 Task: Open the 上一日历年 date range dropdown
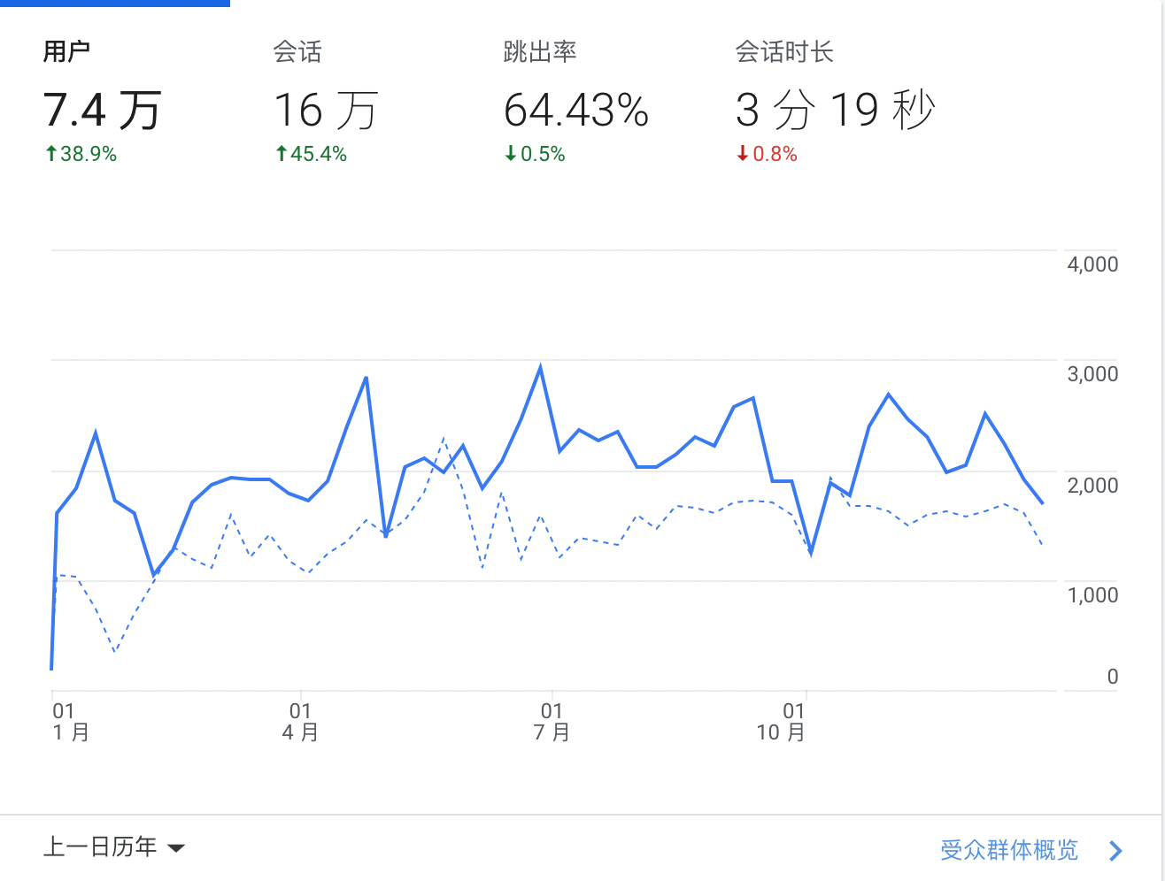[100, 847]
